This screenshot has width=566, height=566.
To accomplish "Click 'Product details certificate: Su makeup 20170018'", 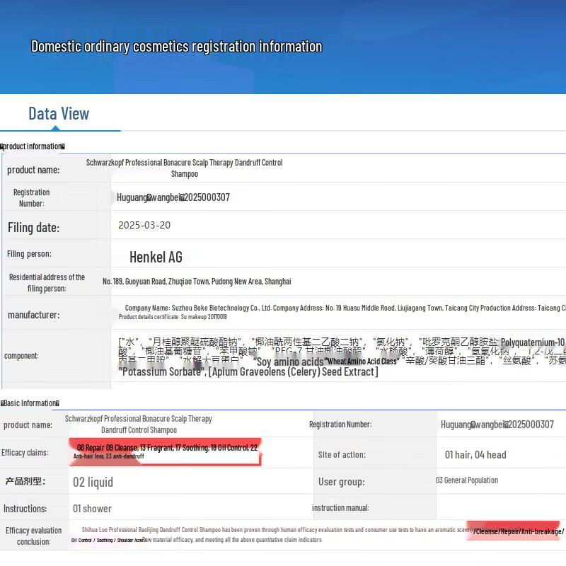I will [x=173, y=317].
